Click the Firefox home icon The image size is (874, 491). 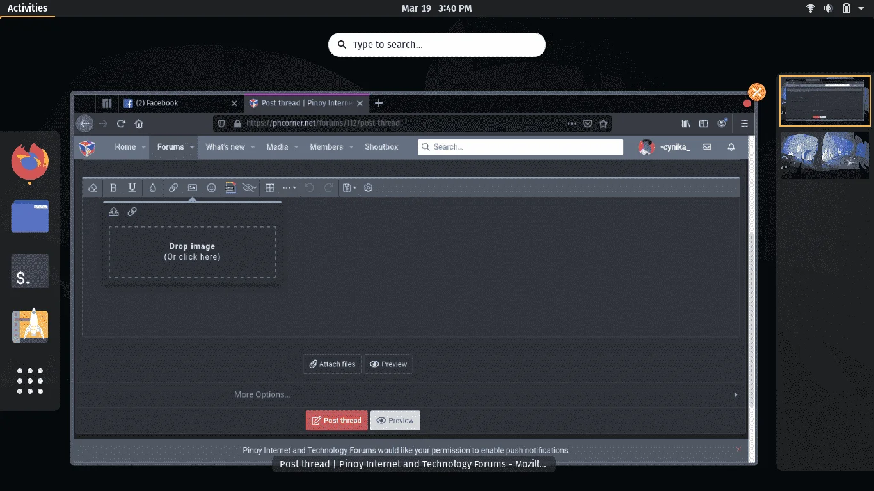[x=139, y=123]
